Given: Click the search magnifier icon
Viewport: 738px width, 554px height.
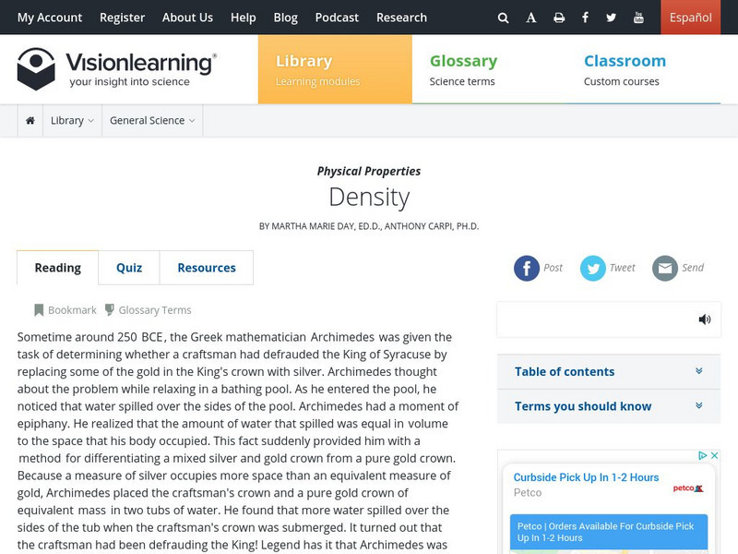Looking at the screenshot, I should pos(503,18).
